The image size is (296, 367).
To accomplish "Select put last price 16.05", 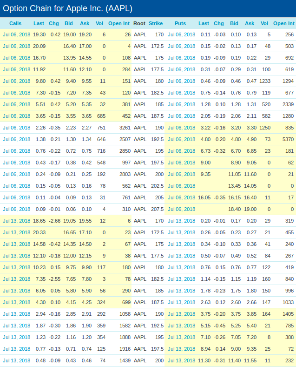I will [x=204, y=198].
